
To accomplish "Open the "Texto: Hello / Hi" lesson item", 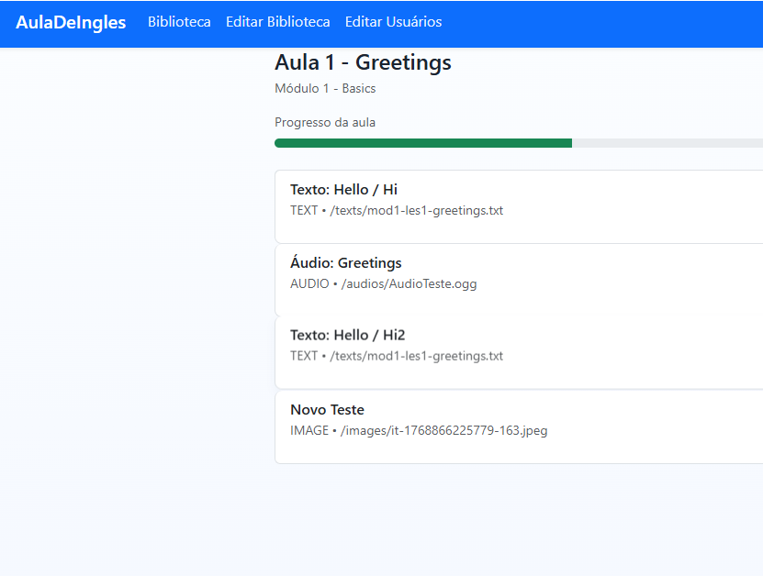I will (343, 190).
